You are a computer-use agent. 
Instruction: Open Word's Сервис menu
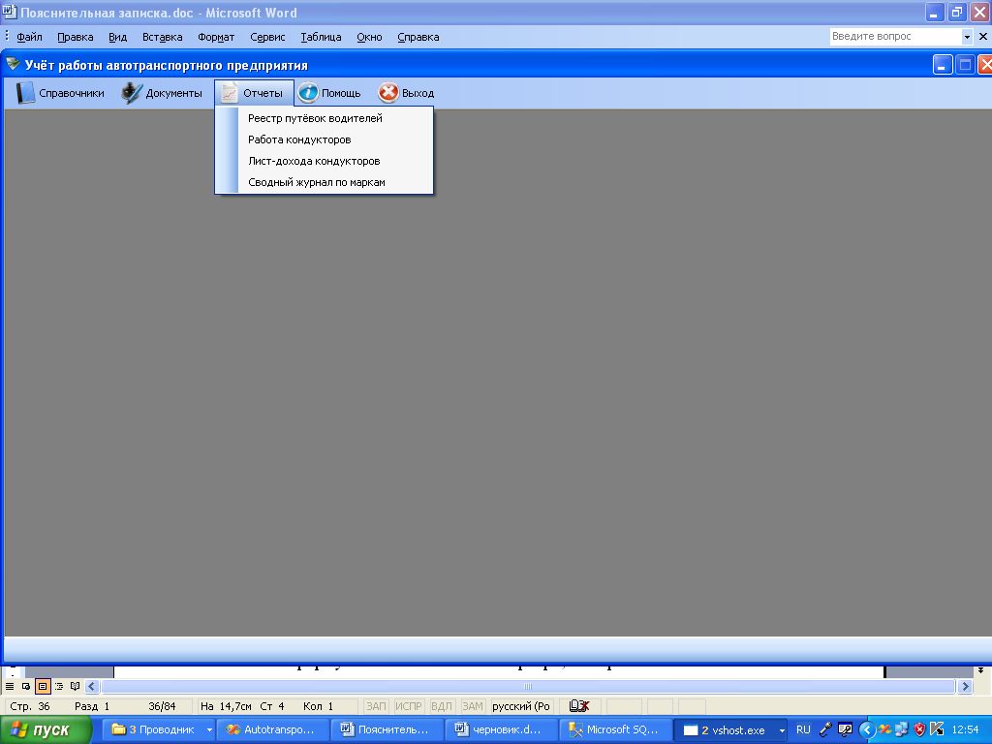point(267,37)
